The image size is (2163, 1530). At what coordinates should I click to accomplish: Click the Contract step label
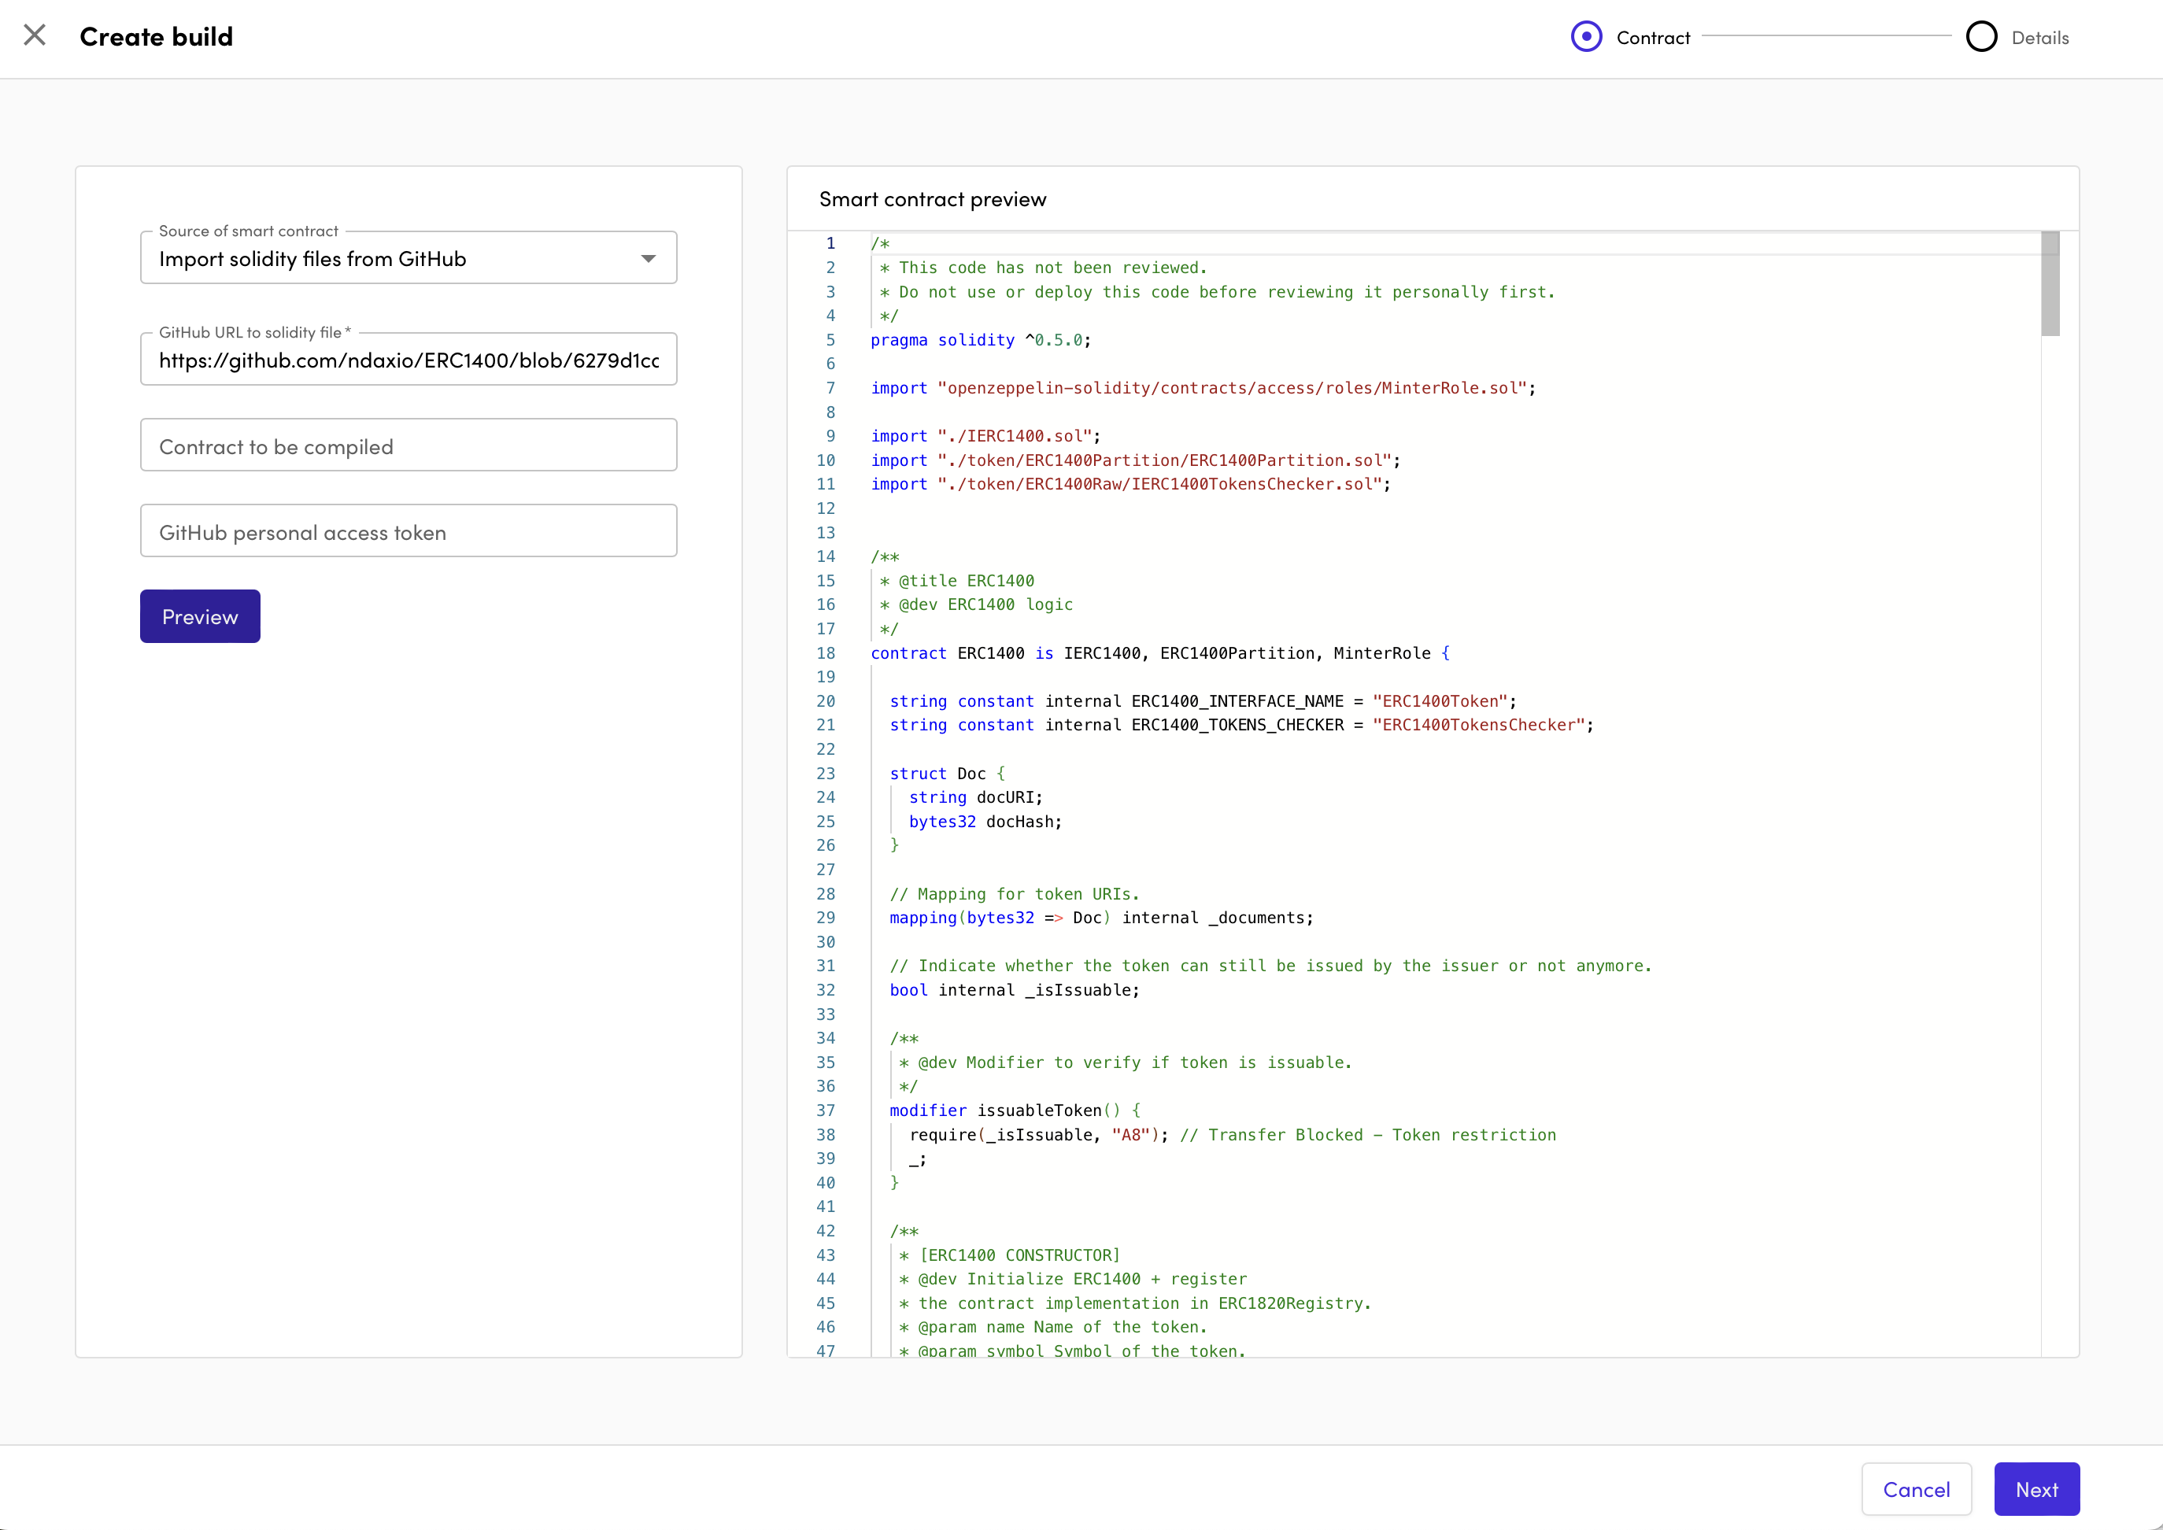(1653, 38)
